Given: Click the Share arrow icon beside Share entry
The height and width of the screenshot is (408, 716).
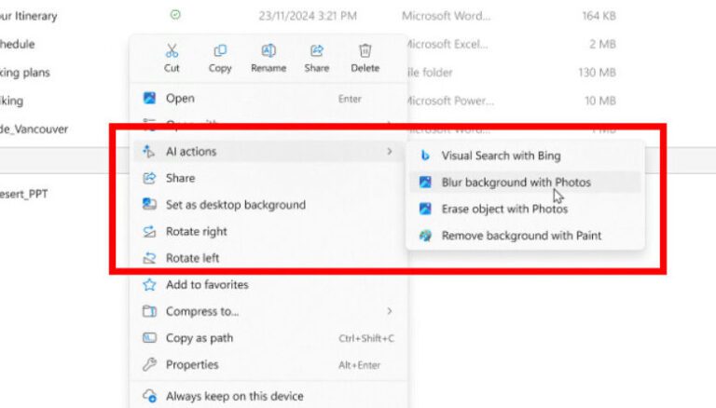Looking at the screenshot, I should (x=149, y=178).
